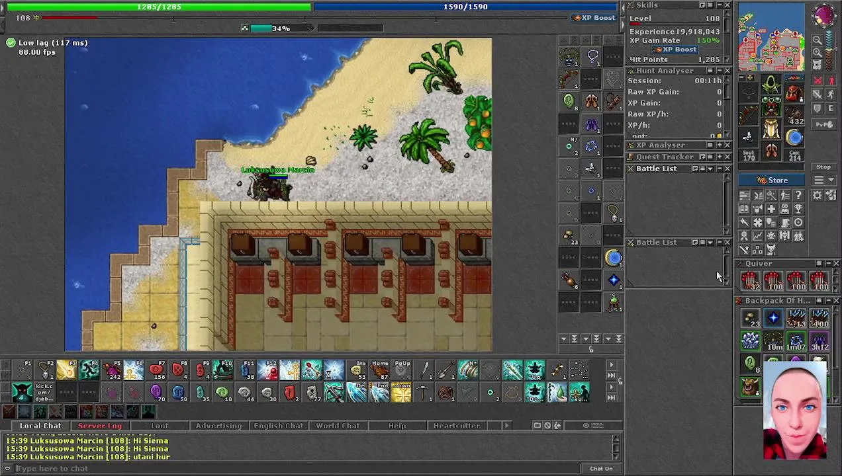The image size is (842, 476).
Task: Open dropdown arrow in lower Battle List header
Action: pos(710,243)
